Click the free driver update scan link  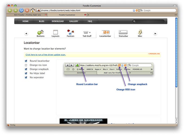click(46, 55)
